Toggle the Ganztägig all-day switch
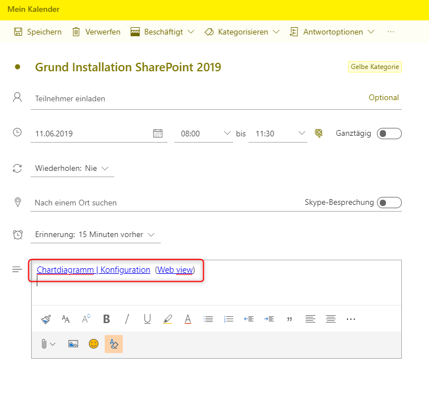The image size is (429, 404). click(x=389, y=134)
